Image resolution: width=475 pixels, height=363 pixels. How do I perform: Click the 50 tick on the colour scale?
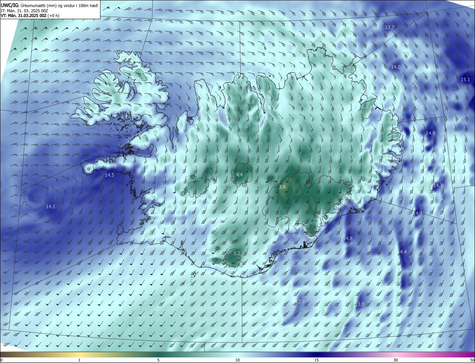(x=472, y=360)
